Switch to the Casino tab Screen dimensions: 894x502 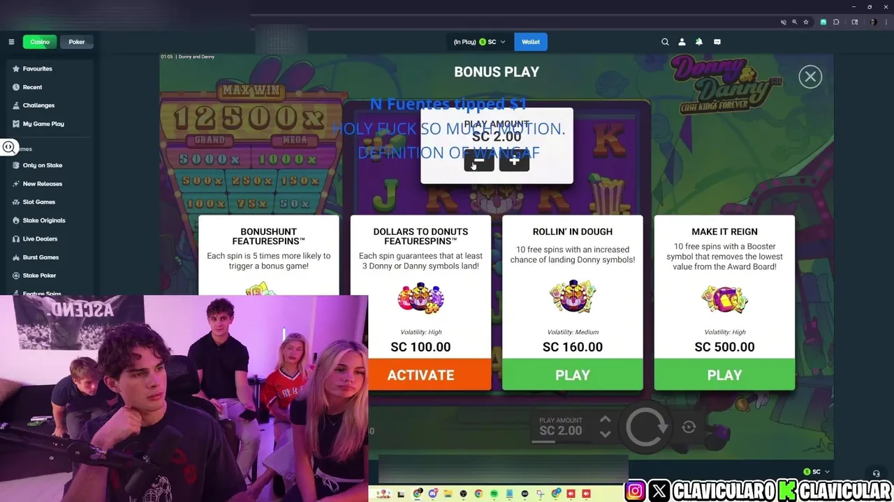click(x=40, y=42)
